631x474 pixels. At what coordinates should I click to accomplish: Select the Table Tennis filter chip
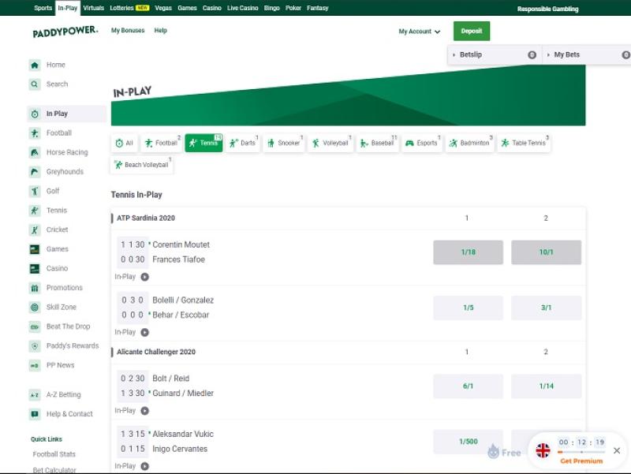point(524,143)
